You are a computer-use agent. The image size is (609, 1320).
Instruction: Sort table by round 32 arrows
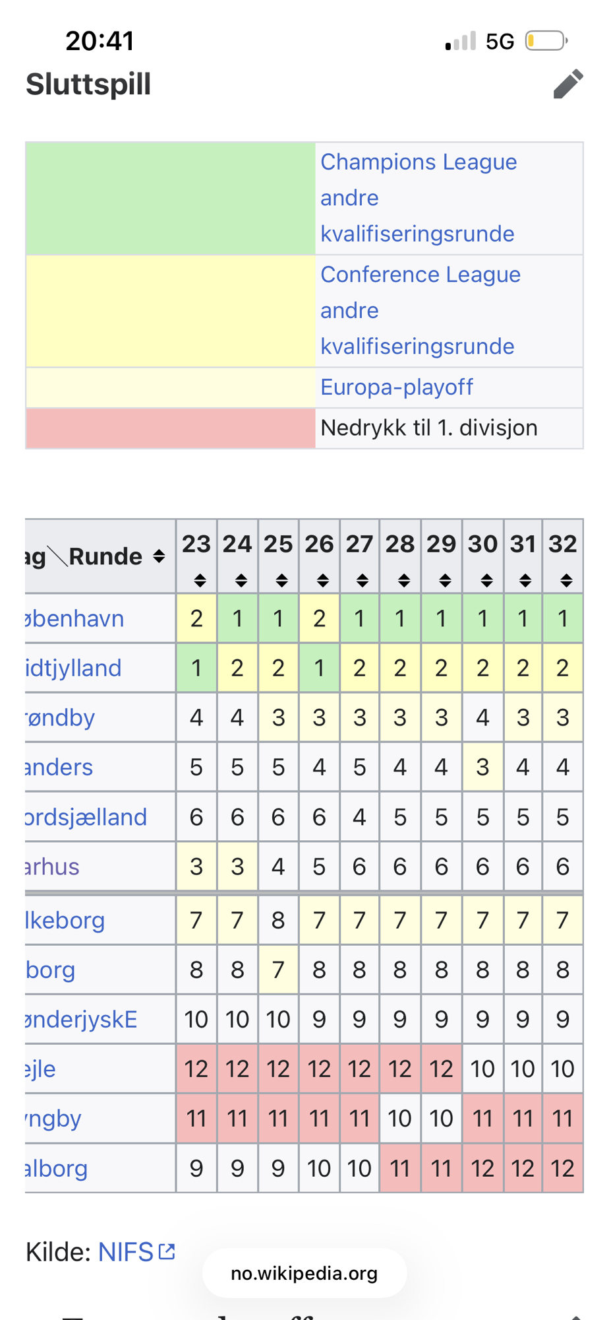565,581
